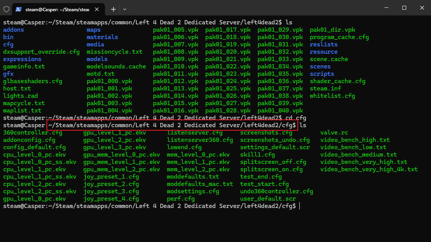Click config_default.cfg file name
This screenshot has height=242, width=431.
tap(34, 147)
